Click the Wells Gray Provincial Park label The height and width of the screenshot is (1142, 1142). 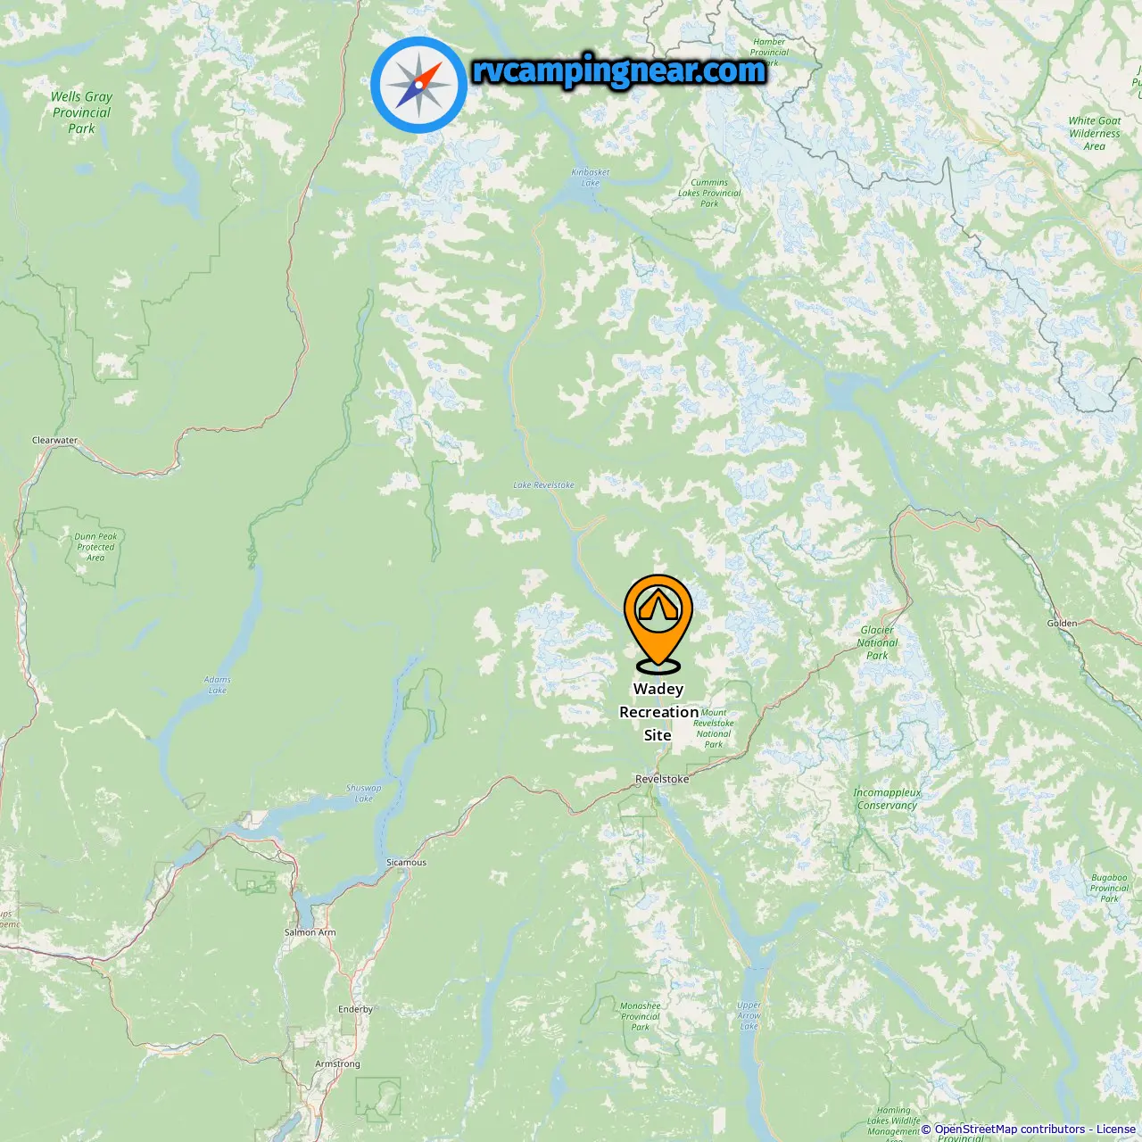tap(81, 112)
